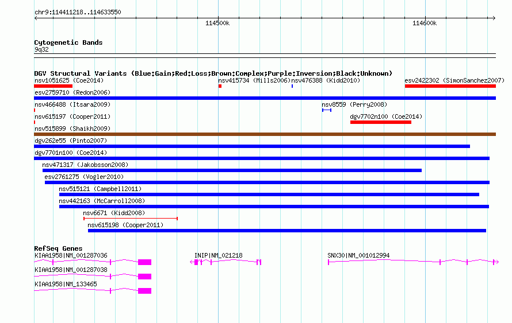Viewport: 512px width, 323px height.
Task: Click the left arrowhead of the ruler
Action: coord(36,18)
